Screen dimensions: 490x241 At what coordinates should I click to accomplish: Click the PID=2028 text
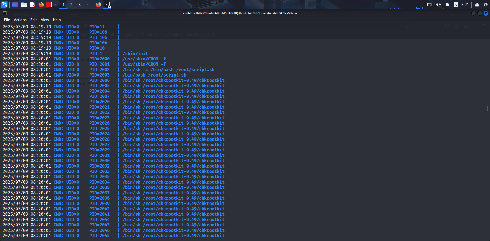coord(100,139)
